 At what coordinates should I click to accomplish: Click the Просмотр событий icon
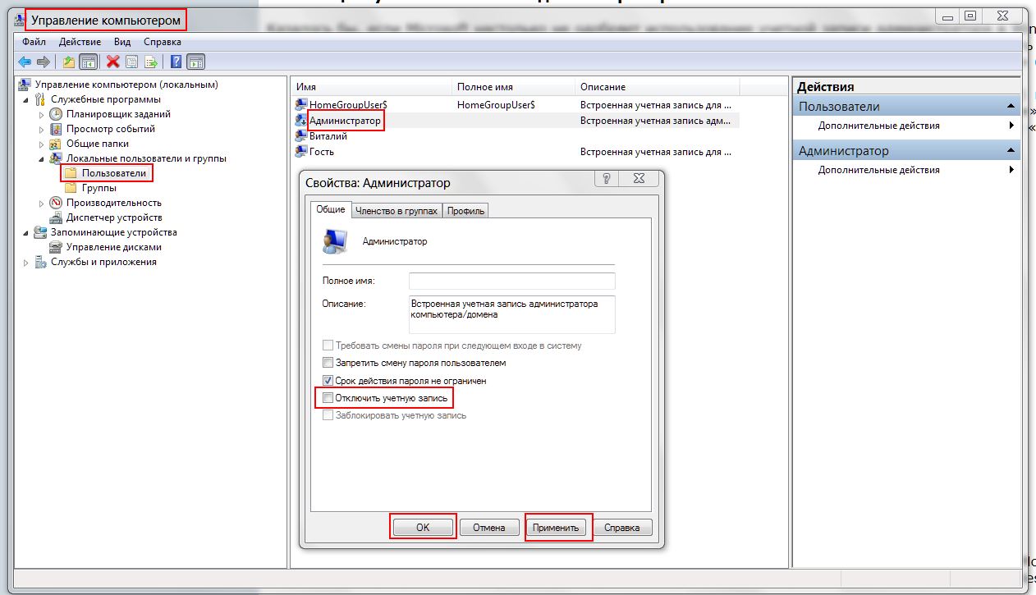click(56, 129)
